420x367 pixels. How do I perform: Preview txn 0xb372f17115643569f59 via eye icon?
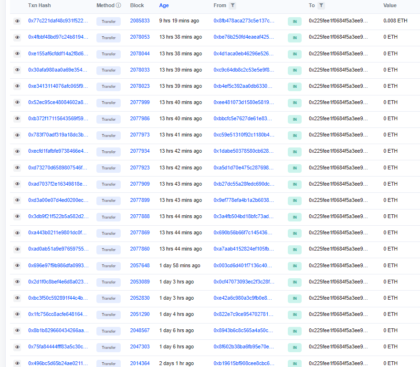17,118
